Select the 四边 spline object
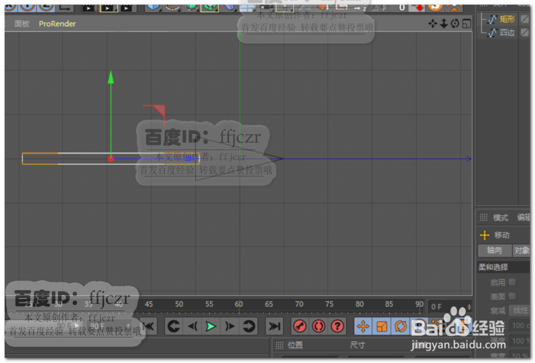The width and height of the screenshot is (535, 363). coord(507,33)
